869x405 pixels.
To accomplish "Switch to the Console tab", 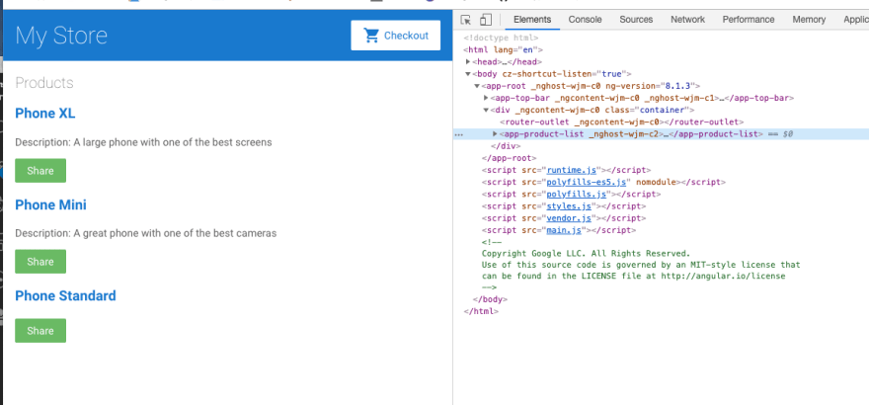I will [x=585, y=20].
